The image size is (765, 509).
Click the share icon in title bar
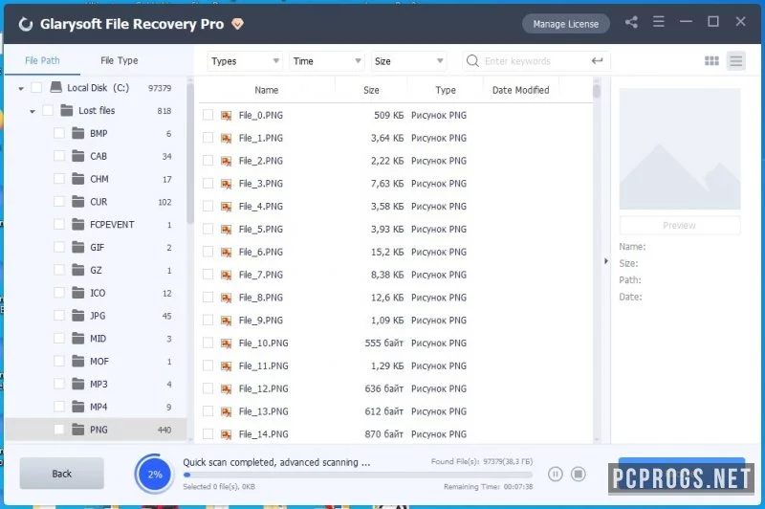(631, 22)
